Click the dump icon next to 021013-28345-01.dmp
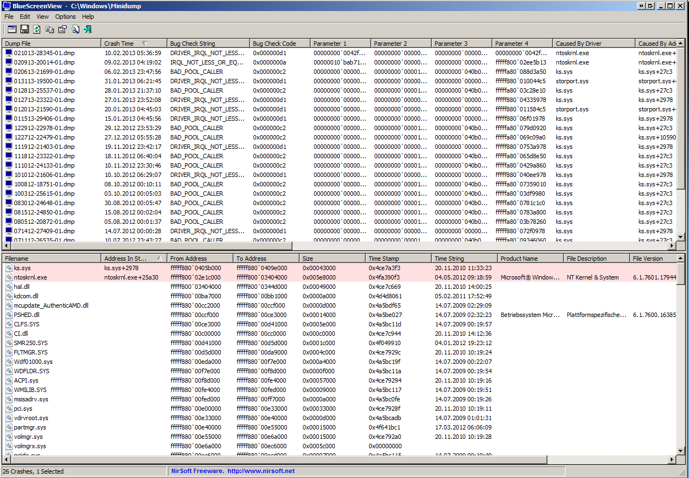The height and width of the screenshot is (478, 689). tap(9, 53)
